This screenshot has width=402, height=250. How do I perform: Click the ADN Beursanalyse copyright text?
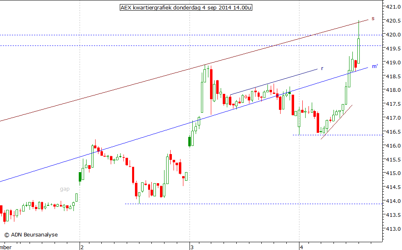pos(31,234)
